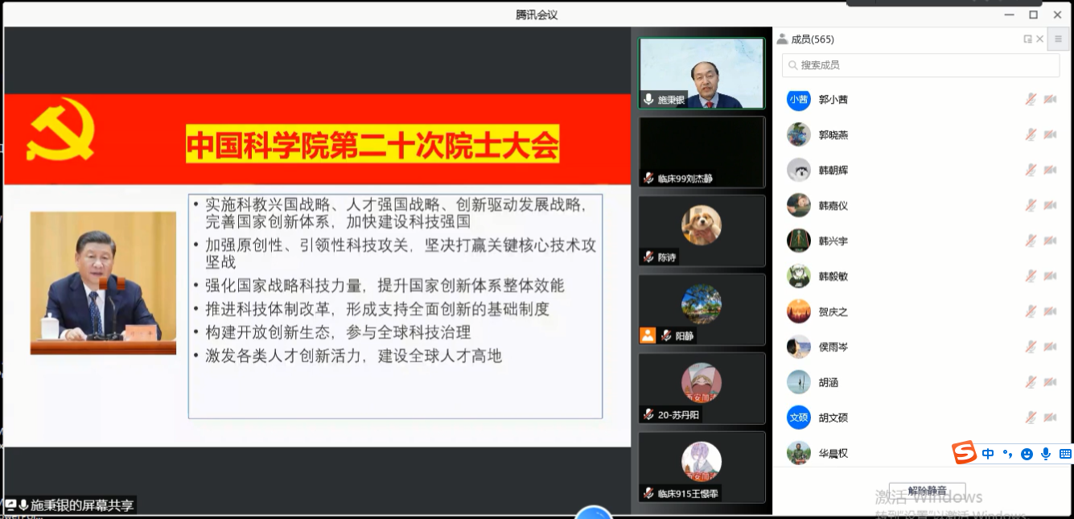This screenshot has width=1074, height=519.
Task: Select member name 韩兴宇
Action: point(833,241)
